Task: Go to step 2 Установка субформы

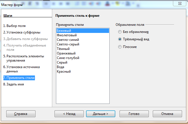Action: click(22, 32)
